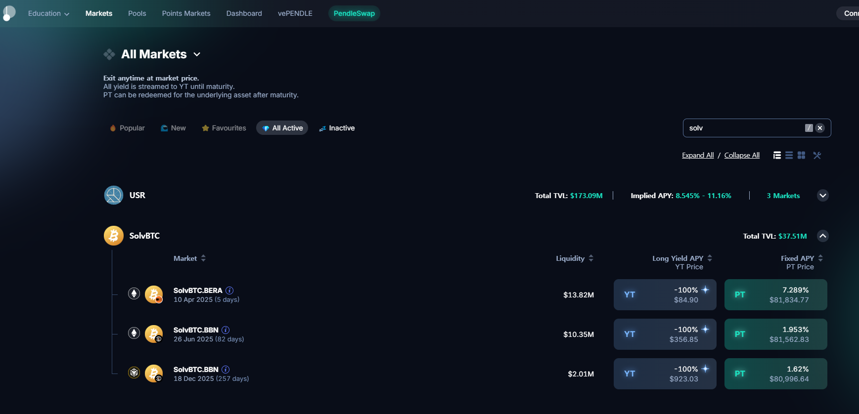This screenshot has width=859, height=414.
Task: Open the vePENDLE page
Action: pyautogui.click(x=295, y=13)
